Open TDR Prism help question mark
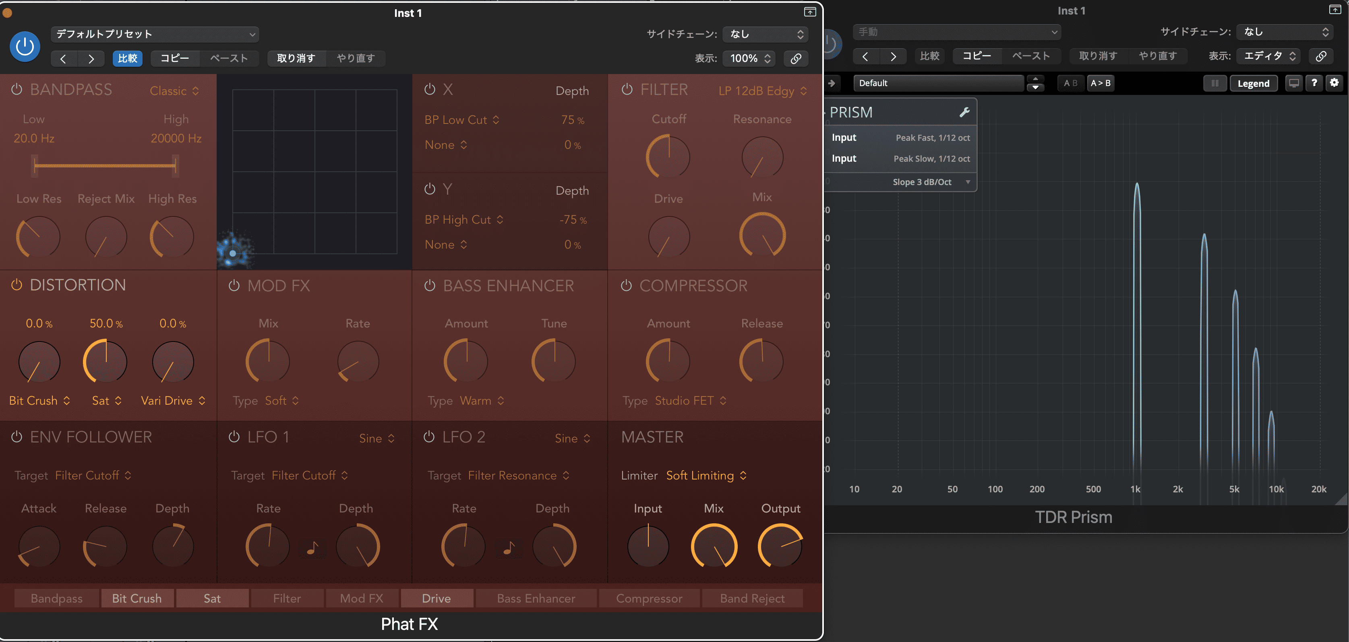1349x642 pixels. tap(1314, 83)
